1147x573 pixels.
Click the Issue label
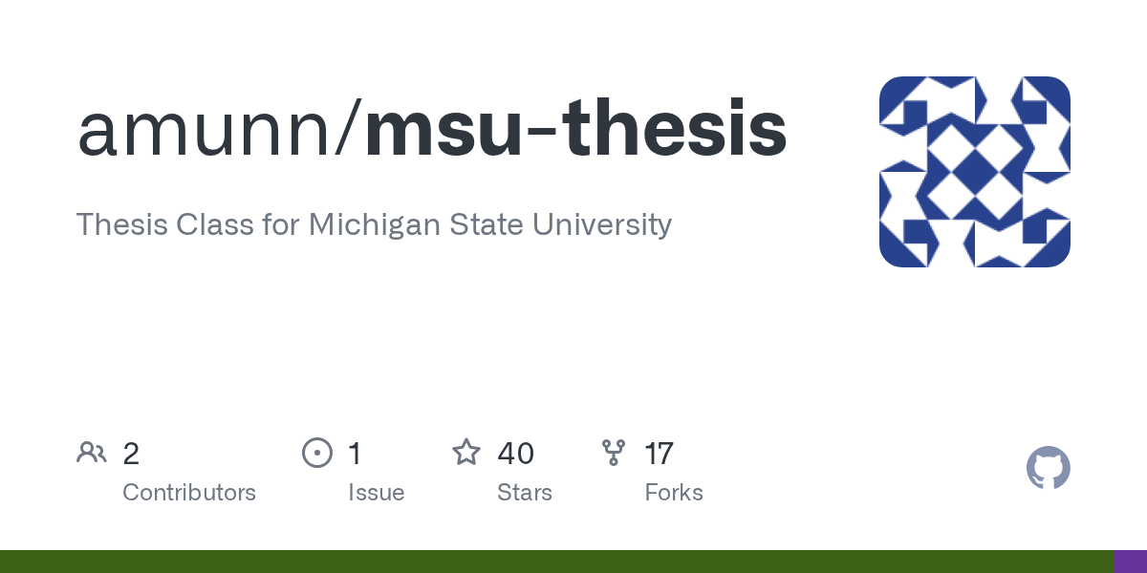[376, 493]
